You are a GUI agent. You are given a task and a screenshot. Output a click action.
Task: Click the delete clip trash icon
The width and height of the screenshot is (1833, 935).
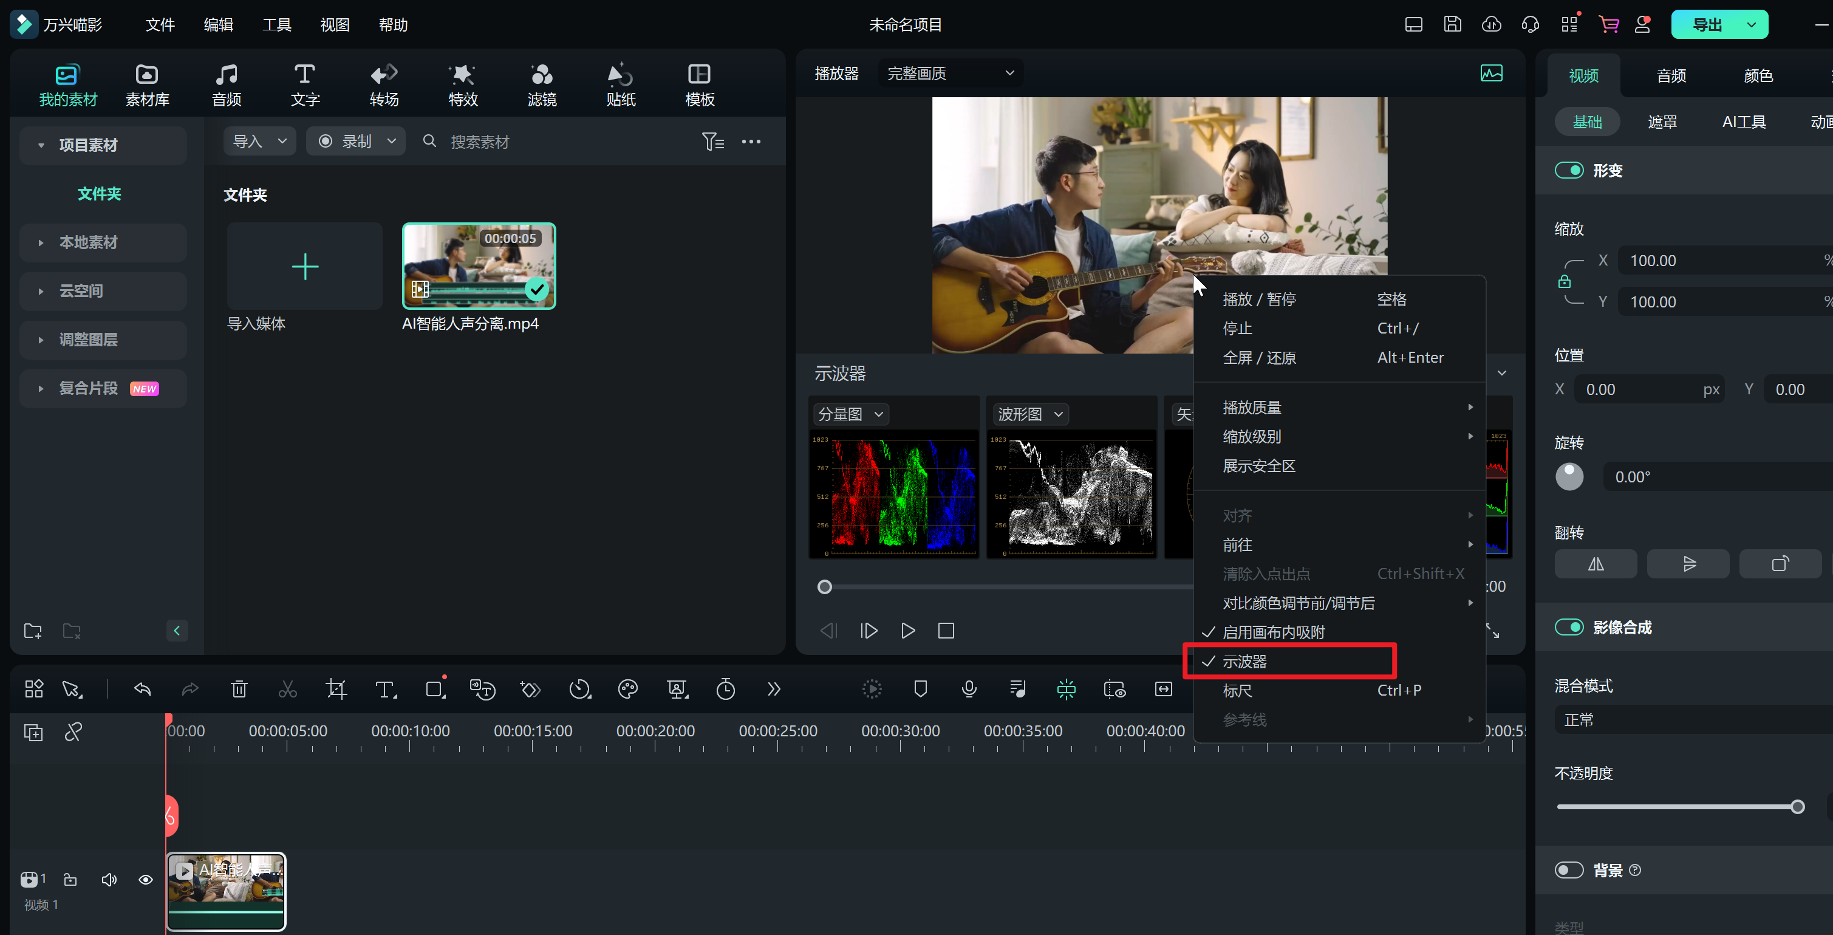pyautogui.click(x=239, y=689)
